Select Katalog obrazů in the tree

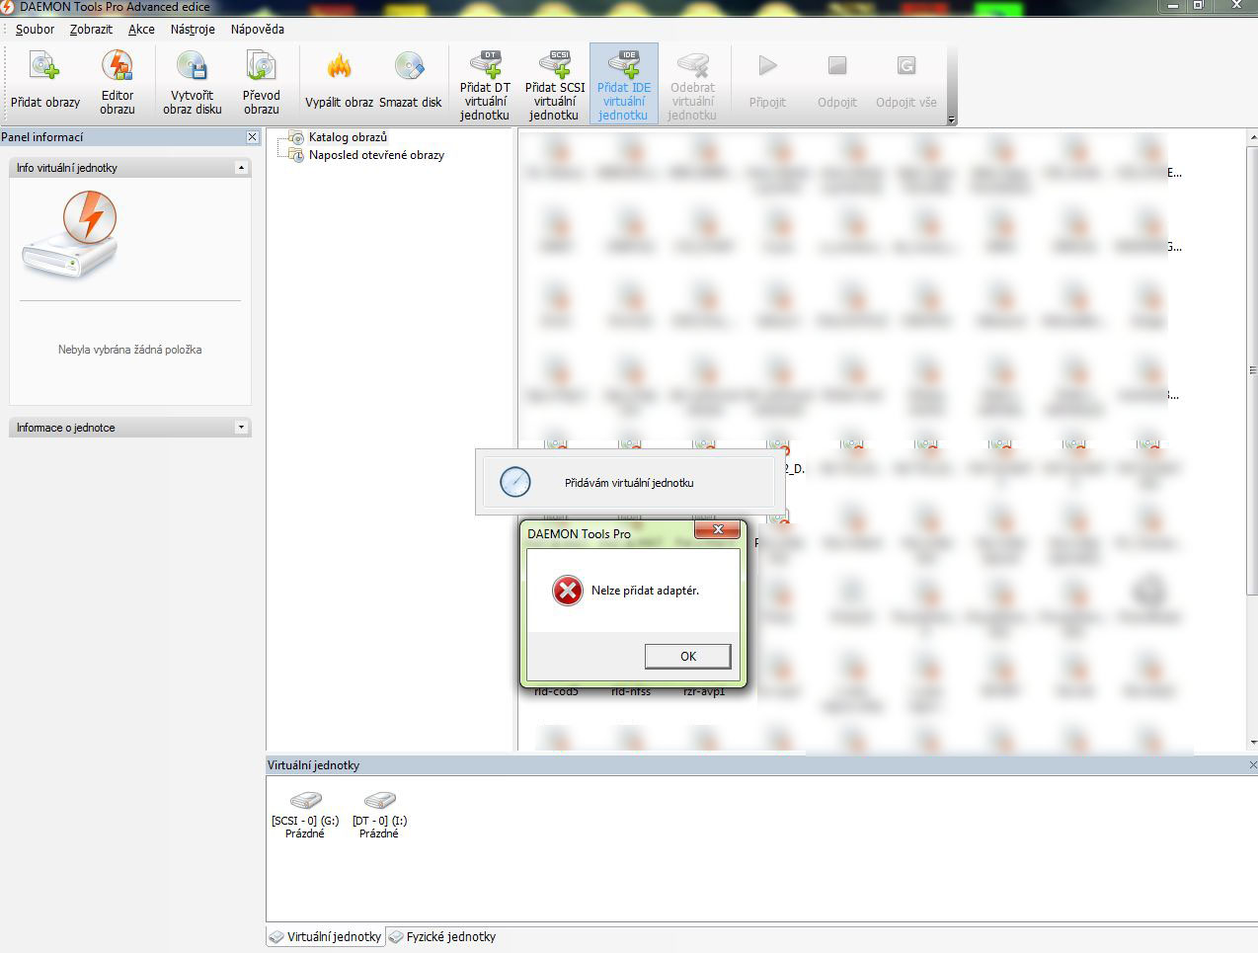(348, 137)
